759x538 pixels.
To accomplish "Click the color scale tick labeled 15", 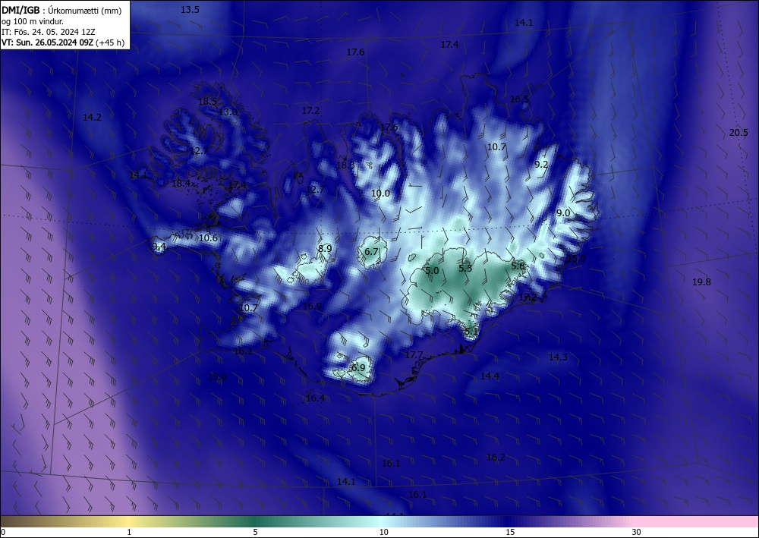I will (x=510, y=533).
